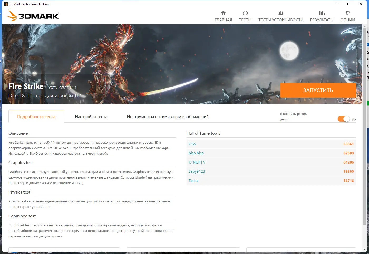Viewport: 369px width, 254px height.
Task: Open K|NGP|N Hall of Fame entry
Action: coord(197,162)
